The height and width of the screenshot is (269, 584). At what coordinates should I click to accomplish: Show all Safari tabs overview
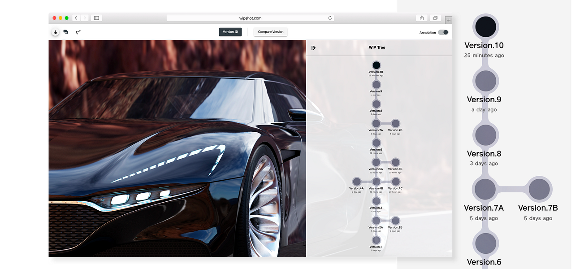pos(435,18)
